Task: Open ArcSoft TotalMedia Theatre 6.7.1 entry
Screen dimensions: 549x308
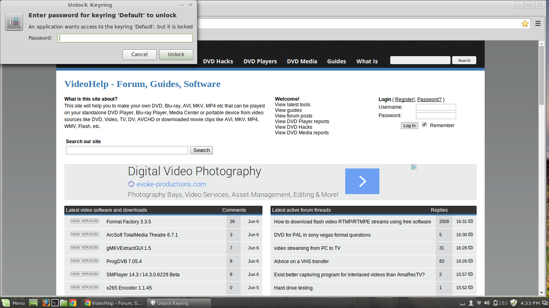Action: (142, 235)
